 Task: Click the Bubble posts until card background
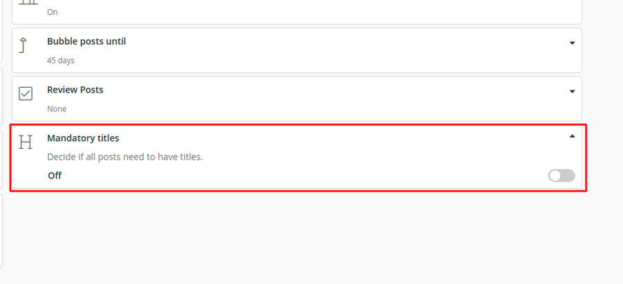297,50
